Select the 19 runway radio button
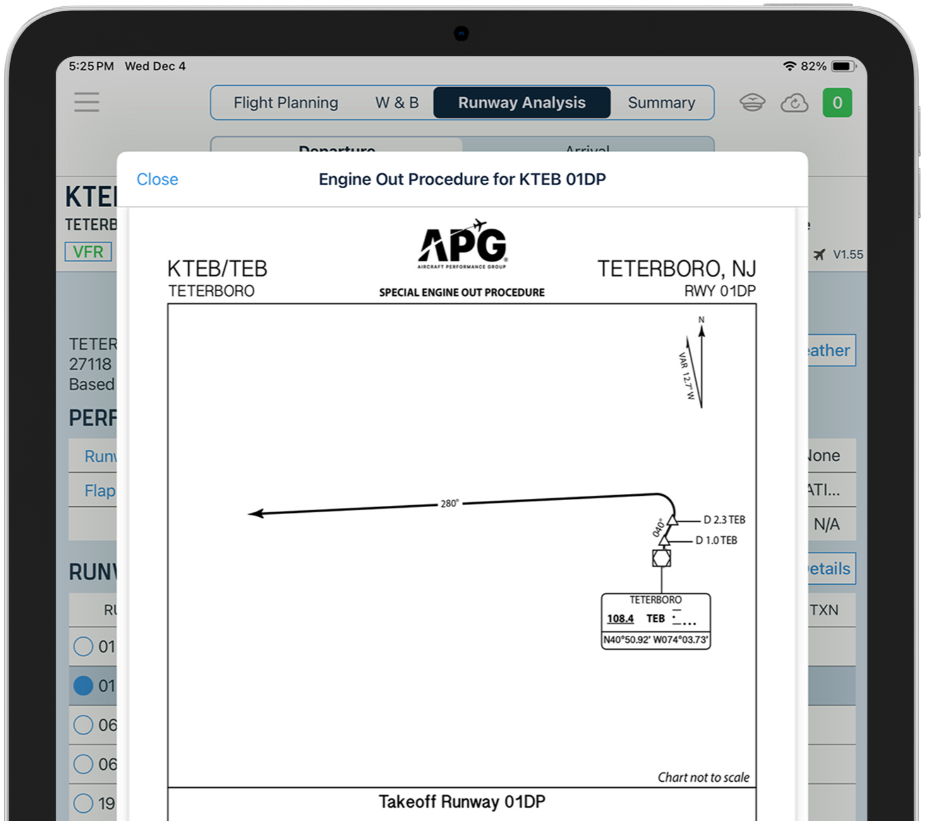 [x=83, y=803]
